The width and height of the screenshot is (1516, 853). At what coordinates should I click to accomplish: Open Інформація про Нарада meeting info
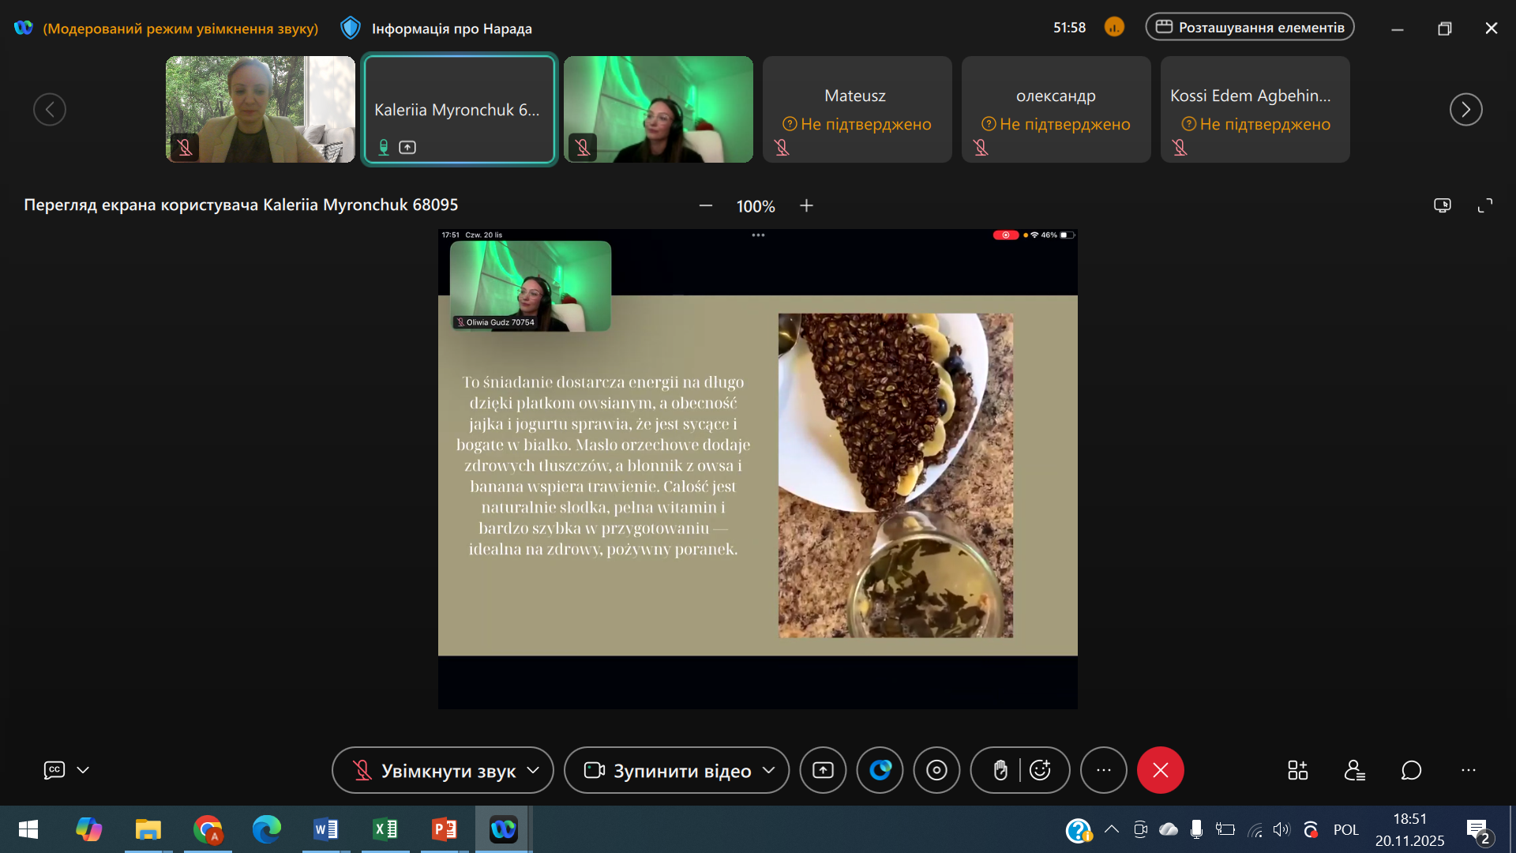pos(437,28)
